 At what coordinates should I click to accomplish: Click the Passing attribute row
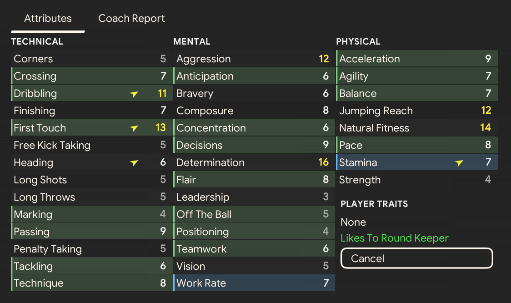[x=91, y=232]
